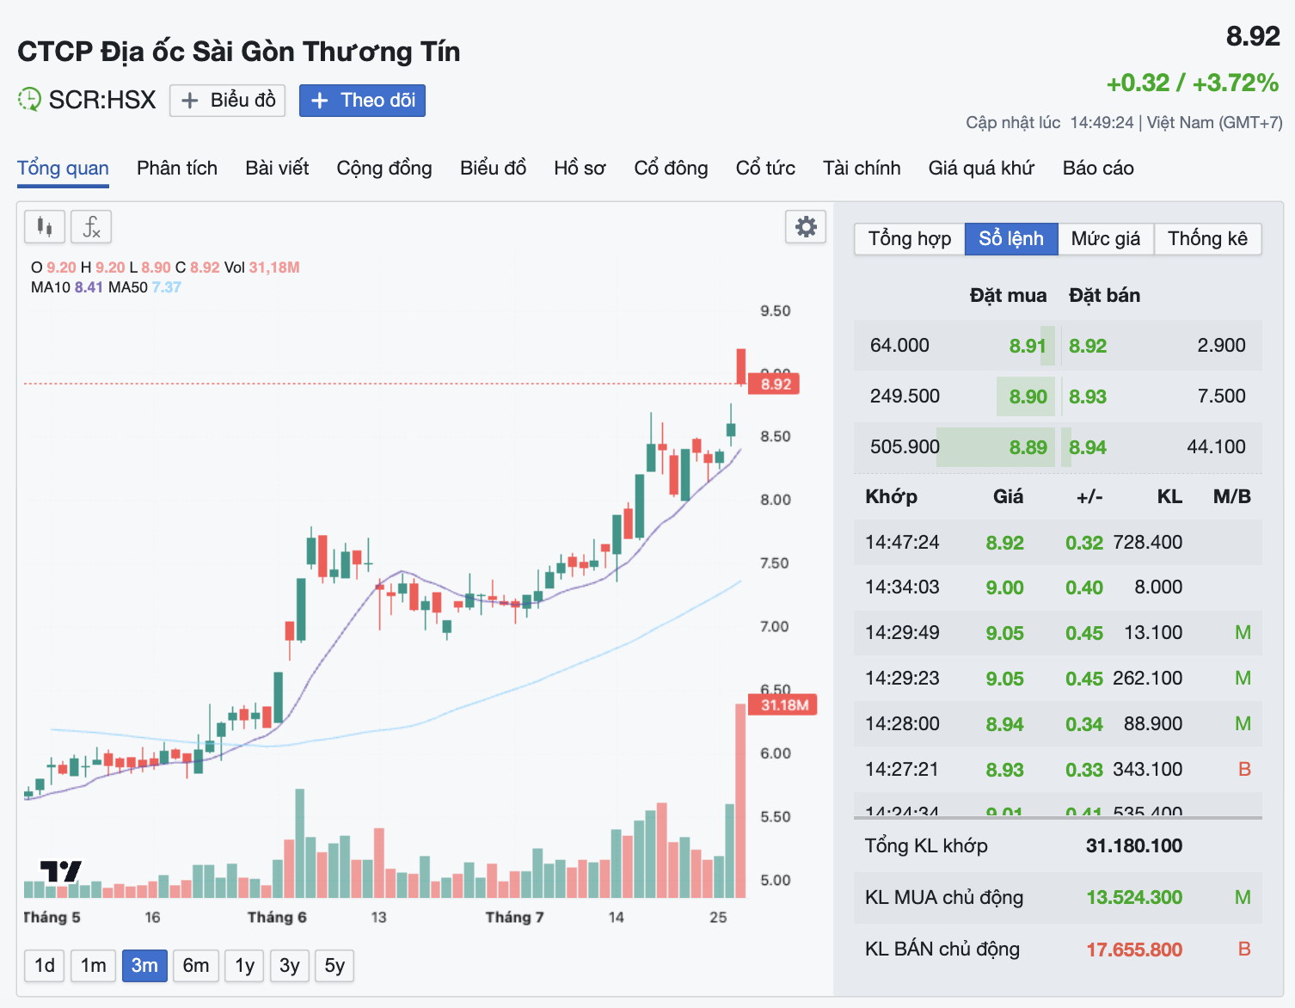Screen dimensions: 1295x1008
Task: Select the 14:27:21 trade marked B
Action: 1058,770
